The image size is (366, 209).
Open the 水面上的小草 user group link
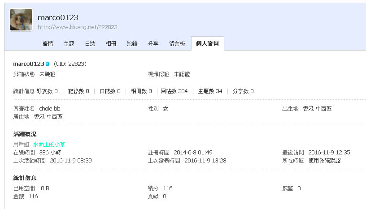[x=49, y=145]
